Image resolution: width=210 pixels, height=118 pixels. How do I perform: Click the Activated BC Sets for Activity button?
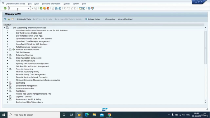click(69, 19)
